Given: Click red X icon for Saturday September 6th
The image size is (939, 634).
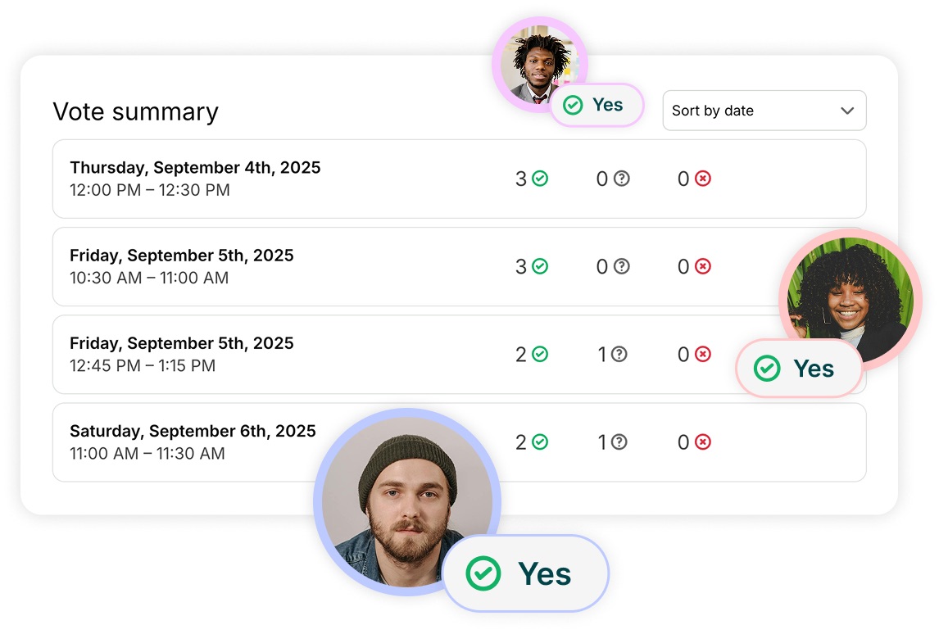Looking at the screenshot, I should click(703, 442).
